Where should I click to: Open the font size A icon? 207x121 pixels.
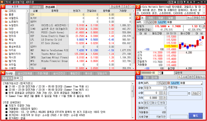tap(191, 2)
